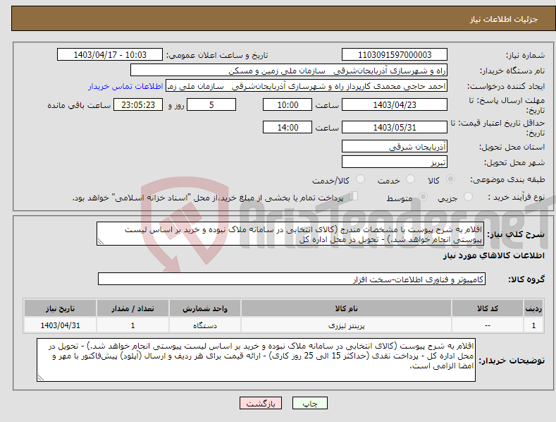
Task: Select the خدمت radio button
Action: pyautogui.click(x=410, y=179)
